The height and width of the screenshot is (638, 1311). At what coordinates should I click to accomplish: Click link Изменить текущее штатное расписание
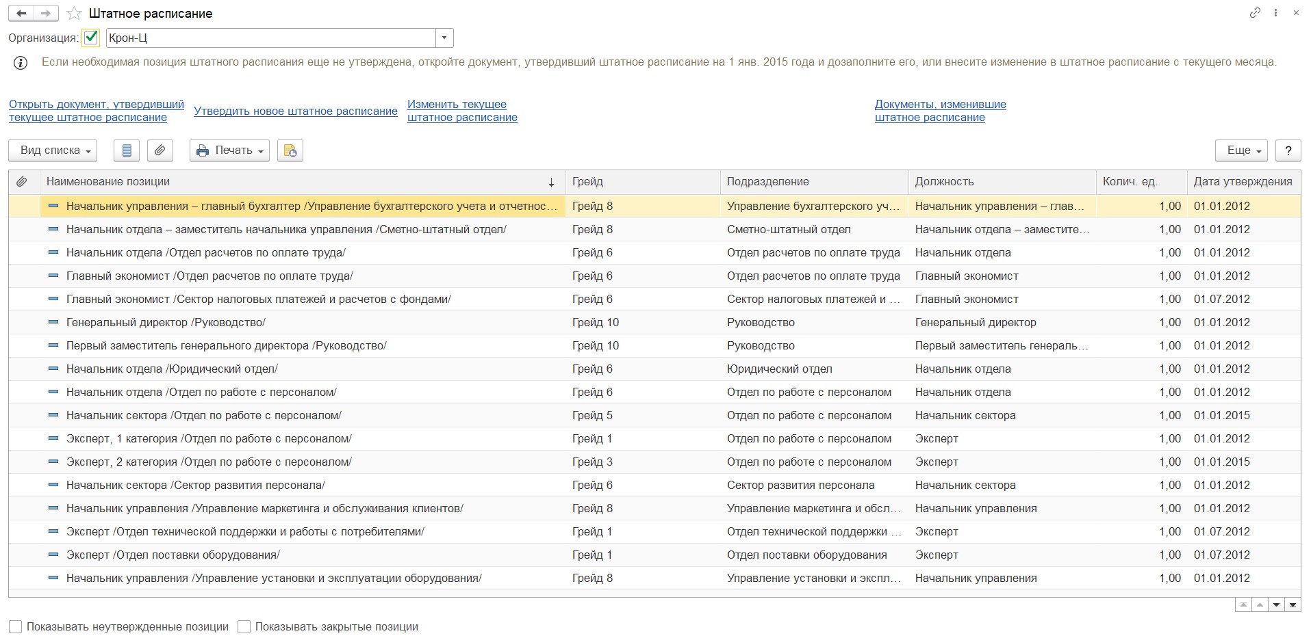click(x=462, y=111)
